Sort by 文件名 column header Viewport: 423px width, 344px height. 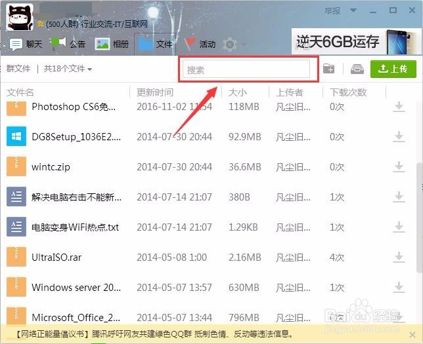click(x=20, y=92)
